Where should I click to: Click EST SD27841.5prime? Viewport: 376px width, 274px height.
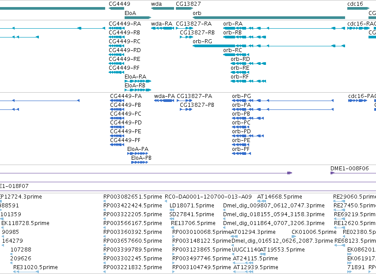point(192,214)
